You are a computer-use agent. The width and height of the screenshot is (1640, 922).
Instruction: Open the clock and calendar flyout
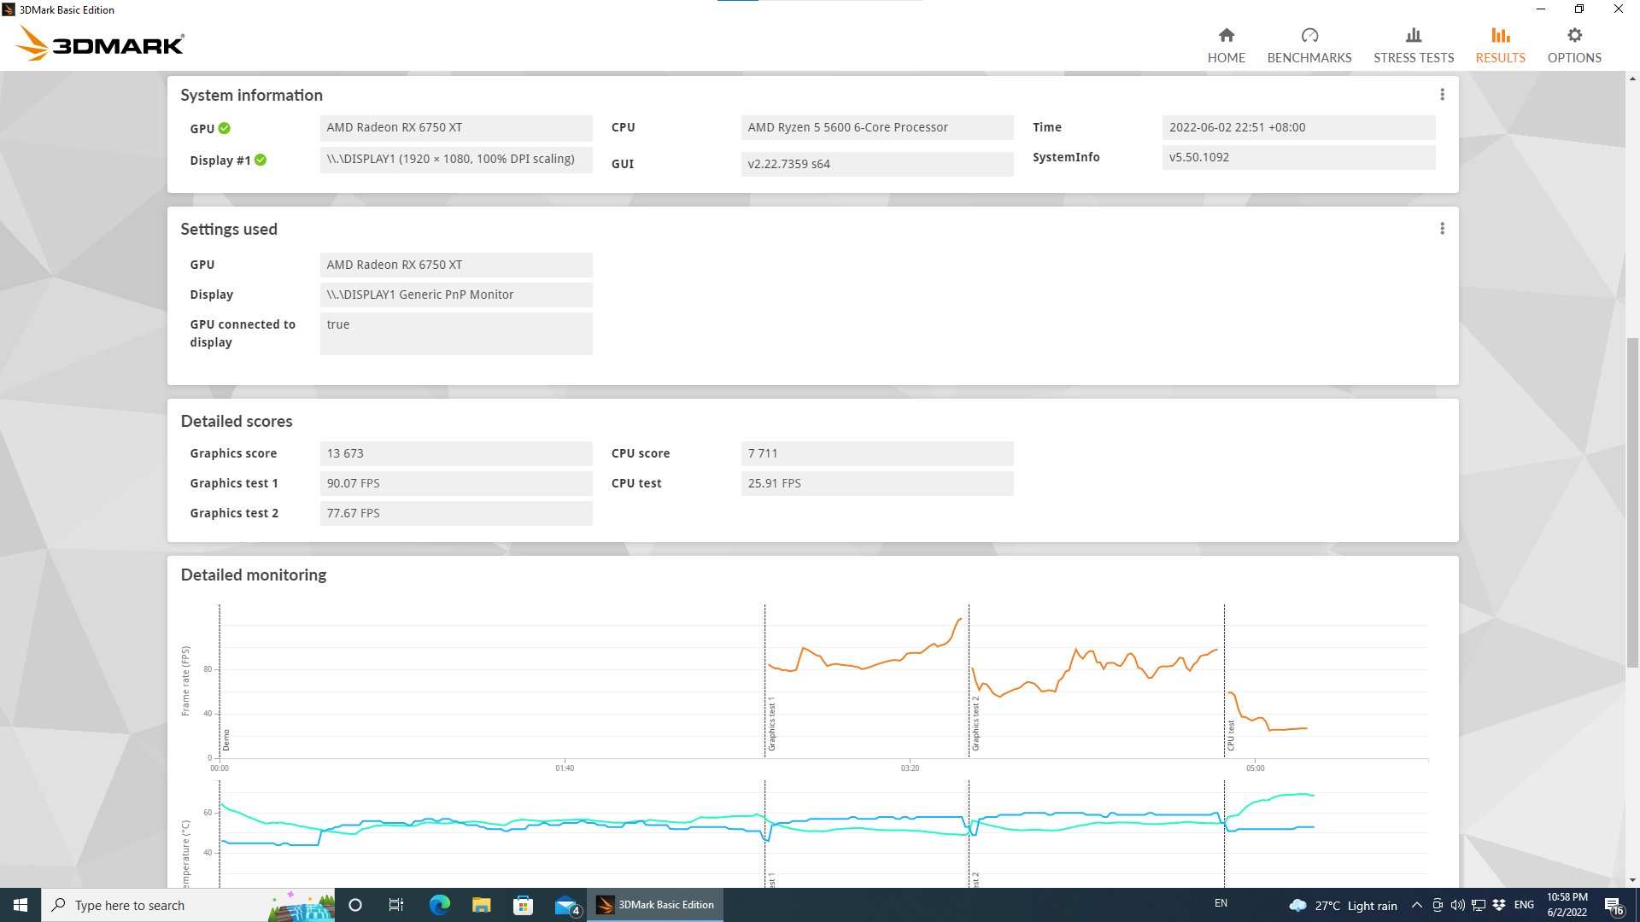click(x=1567, y=905)
